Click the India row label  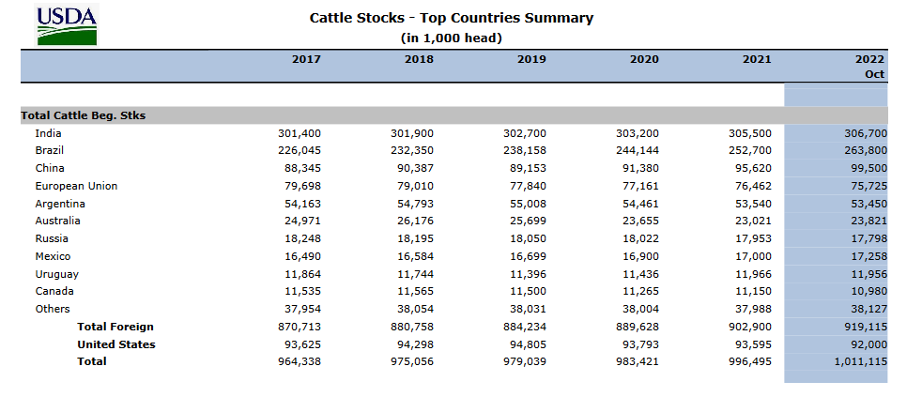point(48,133)
